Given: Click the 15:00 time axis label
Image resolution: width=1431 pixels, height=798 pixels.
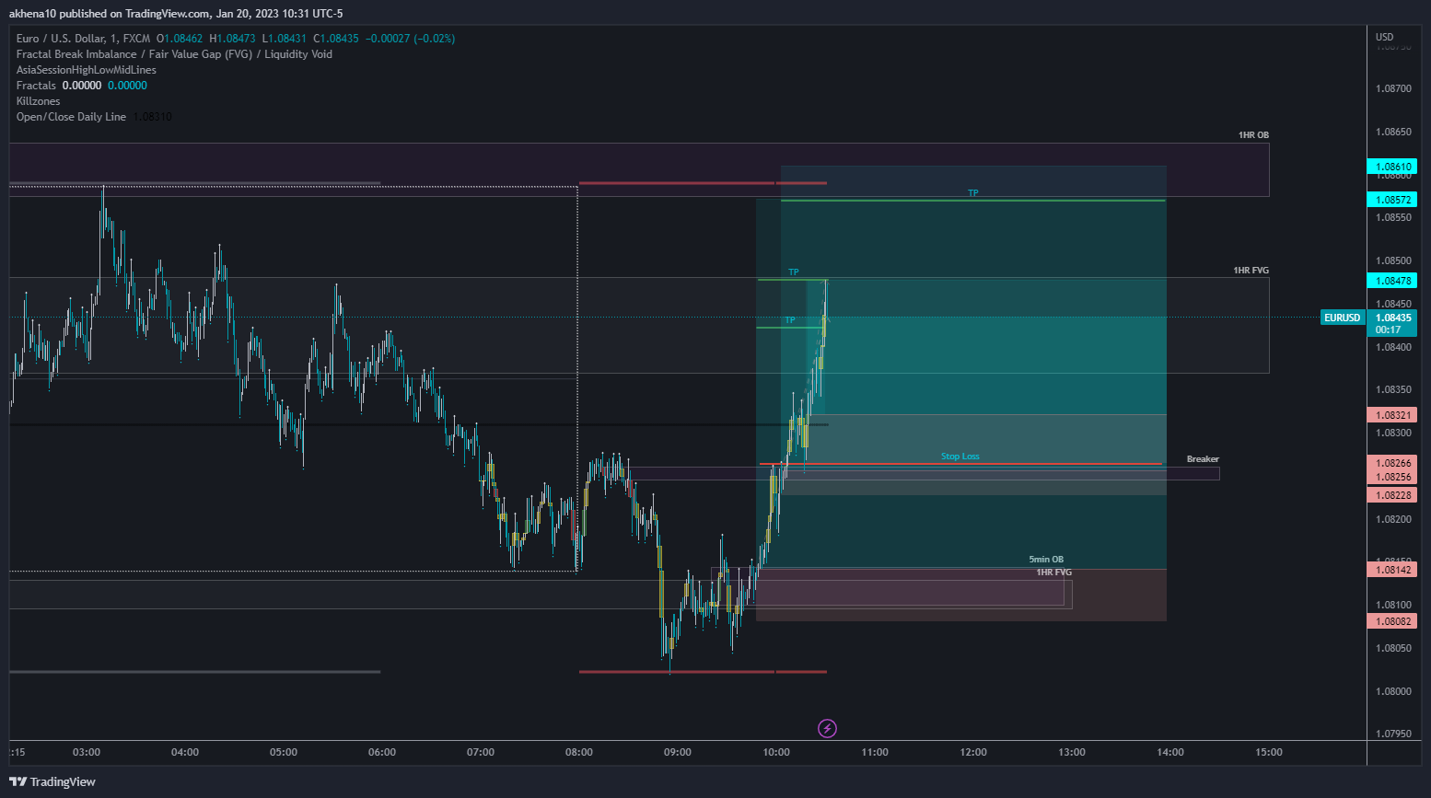Looking at the screenshot, I should click(x=1269, y=752).
